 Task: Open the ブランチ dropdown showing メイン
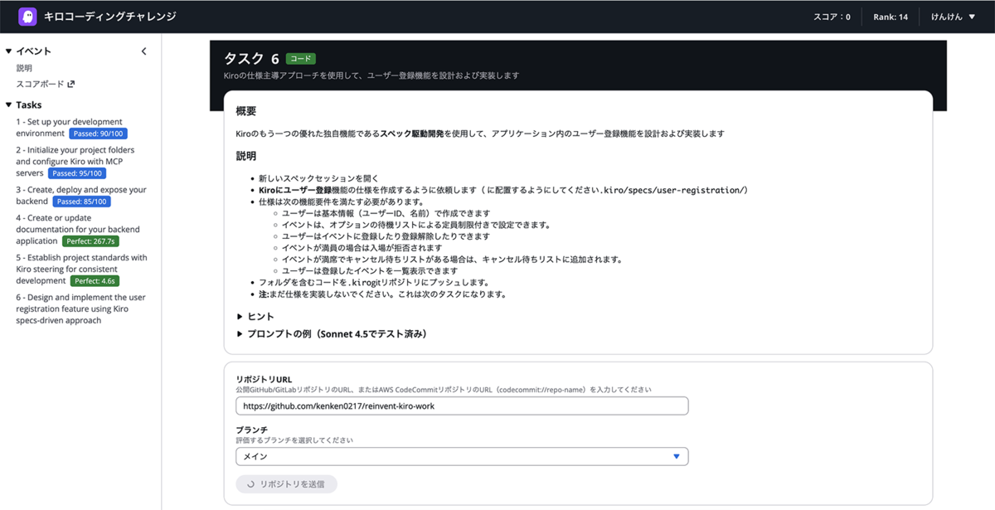[x=462, y=456]
